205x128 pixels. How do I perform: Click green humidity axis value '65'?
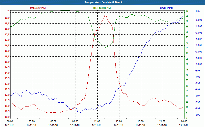click(187, 48)
